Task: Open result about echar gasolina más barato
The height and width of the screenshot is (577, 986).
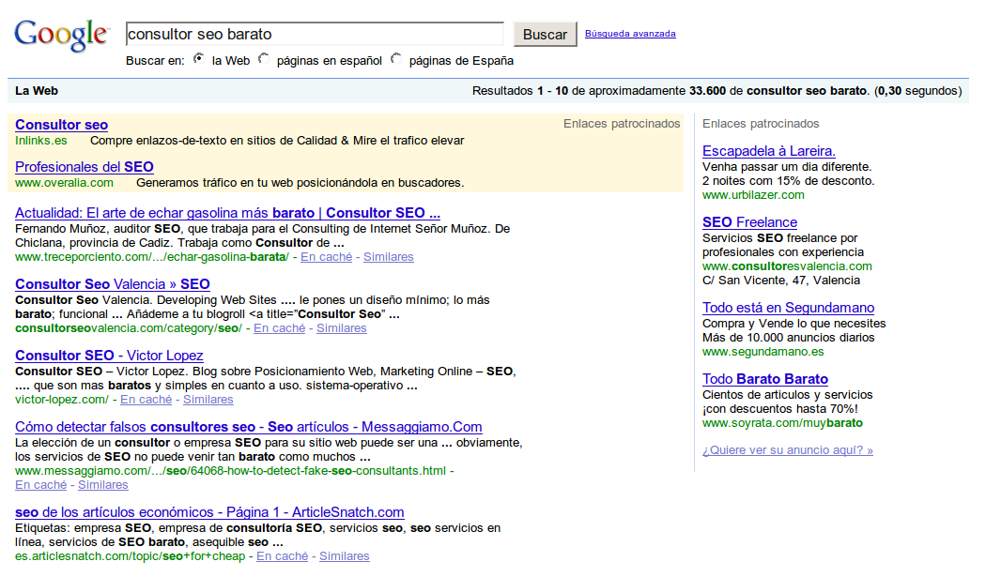Action: pos(227,213)
